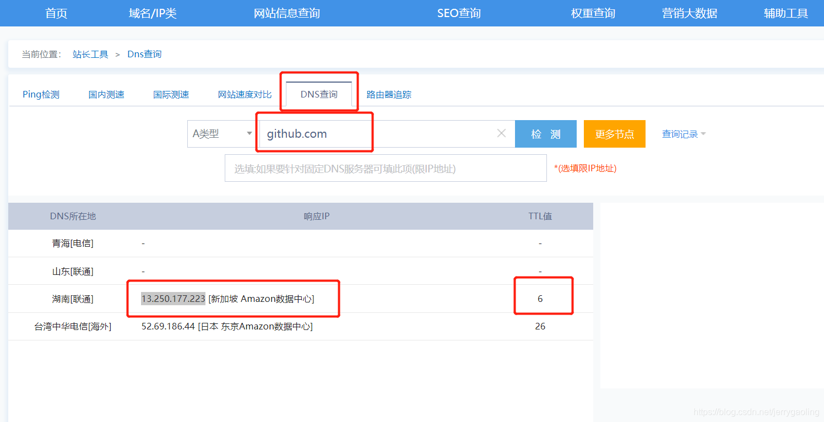Screen dimensions: 824x422
Task: Switch to the 国际测速 tab
Action: (x=171, y=94)
